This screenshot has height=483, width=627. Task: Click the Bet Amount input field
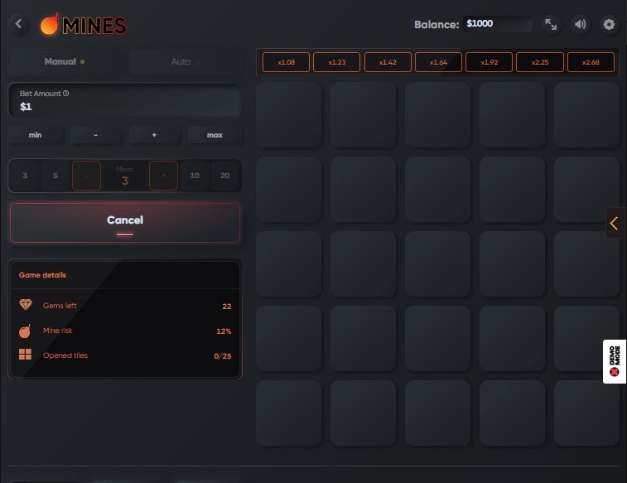[x=124, y=107]
